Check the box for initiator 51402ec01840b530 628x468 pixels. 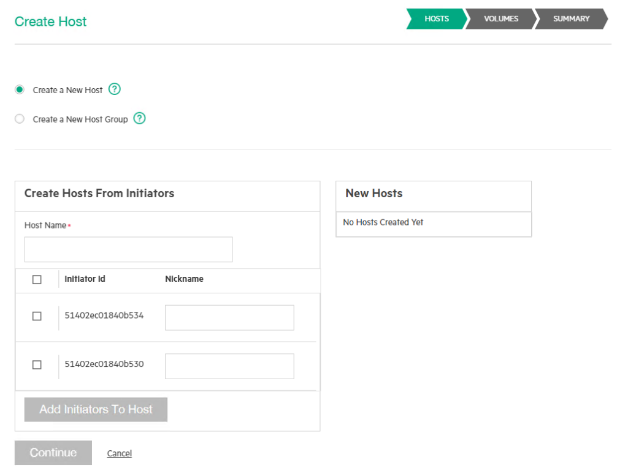click(37, 364)
